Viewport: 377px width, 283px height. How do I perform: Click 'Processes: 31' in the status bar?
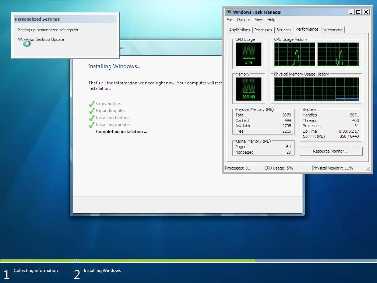point(237,168)
